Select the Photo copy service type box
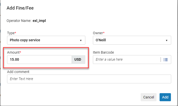The height and width of the screenshot is (106, 178). (x=43, y=40)
